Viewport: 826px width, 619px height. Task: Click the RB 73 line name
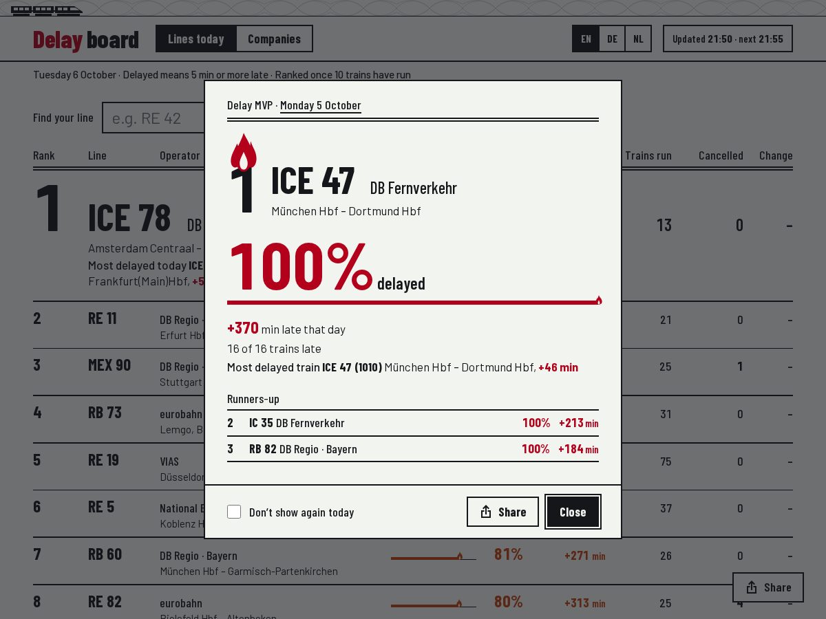click(105, 412)
